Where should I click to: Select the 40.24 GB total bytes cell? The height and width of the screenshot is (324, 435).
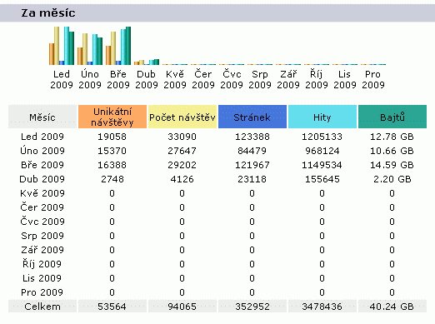(x=392, y=307)
